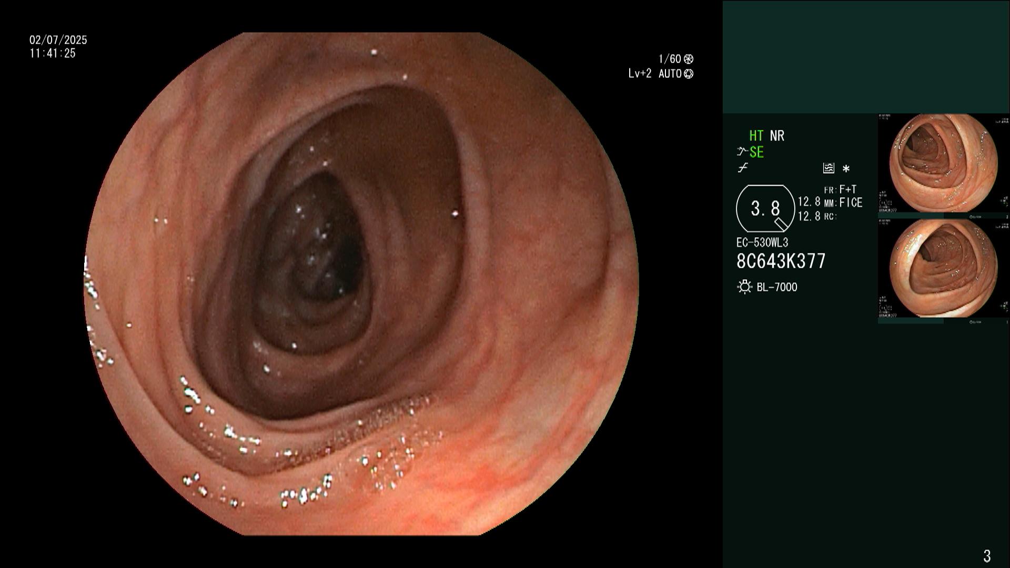Click the AUTO text beside Lv+2

pos(670,74)
